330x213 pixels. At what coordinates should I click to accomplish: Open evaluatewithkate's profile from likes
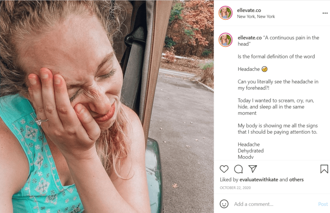pyautogui.click(x=259, y=180)
